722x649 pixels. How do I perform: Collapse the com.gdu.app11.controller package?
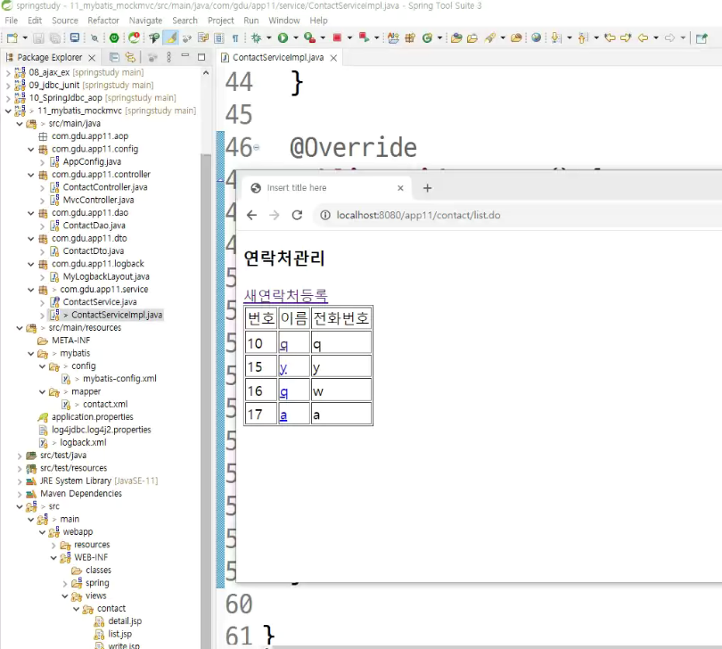(31, 175)
